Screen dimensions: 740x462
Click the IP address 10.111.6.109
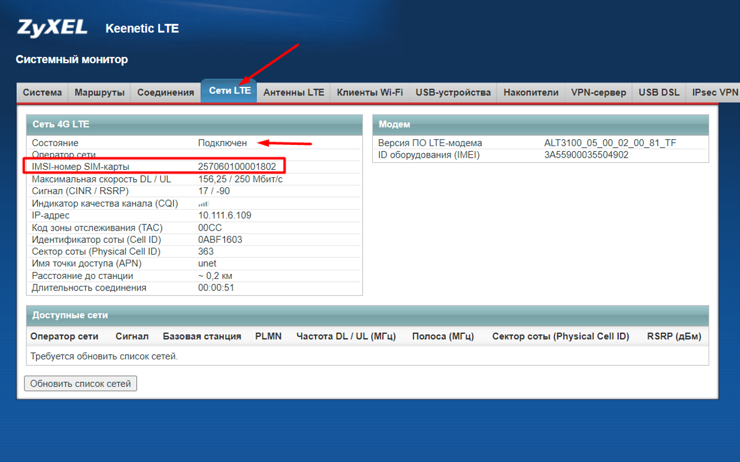(224, 216)
